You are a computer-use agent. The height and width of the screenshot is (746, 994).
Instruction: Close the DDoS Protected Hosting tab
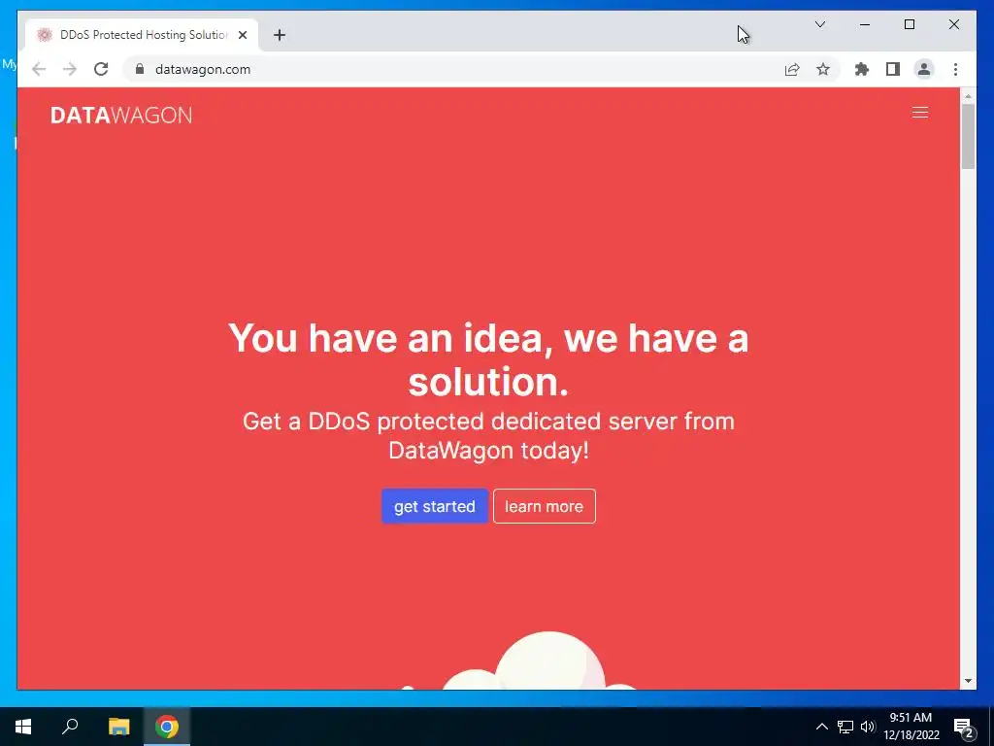pos(242,35)
